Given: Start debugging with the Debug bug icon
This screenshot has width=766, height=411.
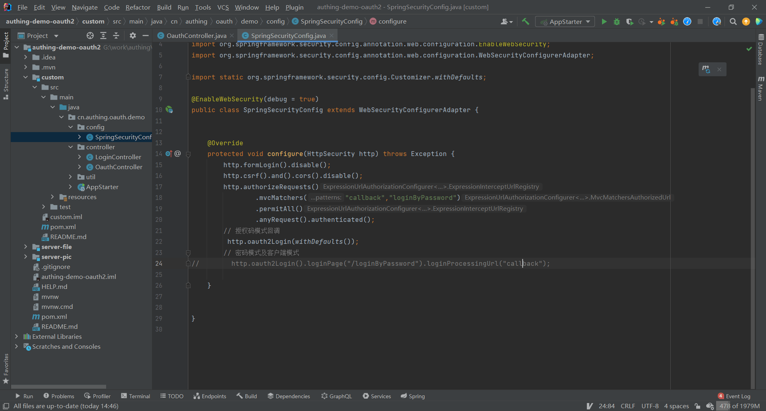Looking at the screenshot, I should point(617,22).
